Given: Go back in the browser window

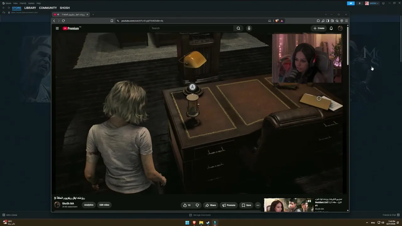Looking at the screenshot, I should (x=54, y=21).
